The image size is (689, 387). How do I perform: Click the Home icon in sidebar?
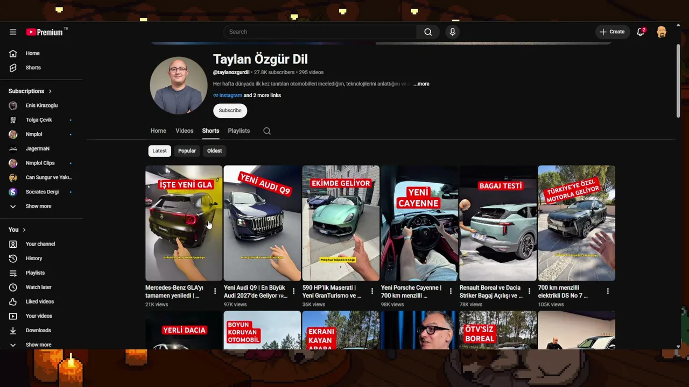pos(13,53)
